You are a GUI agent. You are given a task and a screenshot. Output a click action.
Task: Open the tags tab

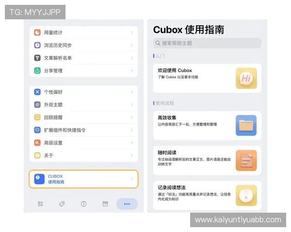pos(62,204)
